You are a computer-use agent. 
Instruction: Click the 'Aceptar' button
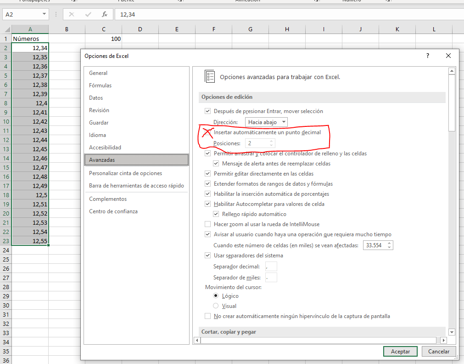tap(400, 351)
